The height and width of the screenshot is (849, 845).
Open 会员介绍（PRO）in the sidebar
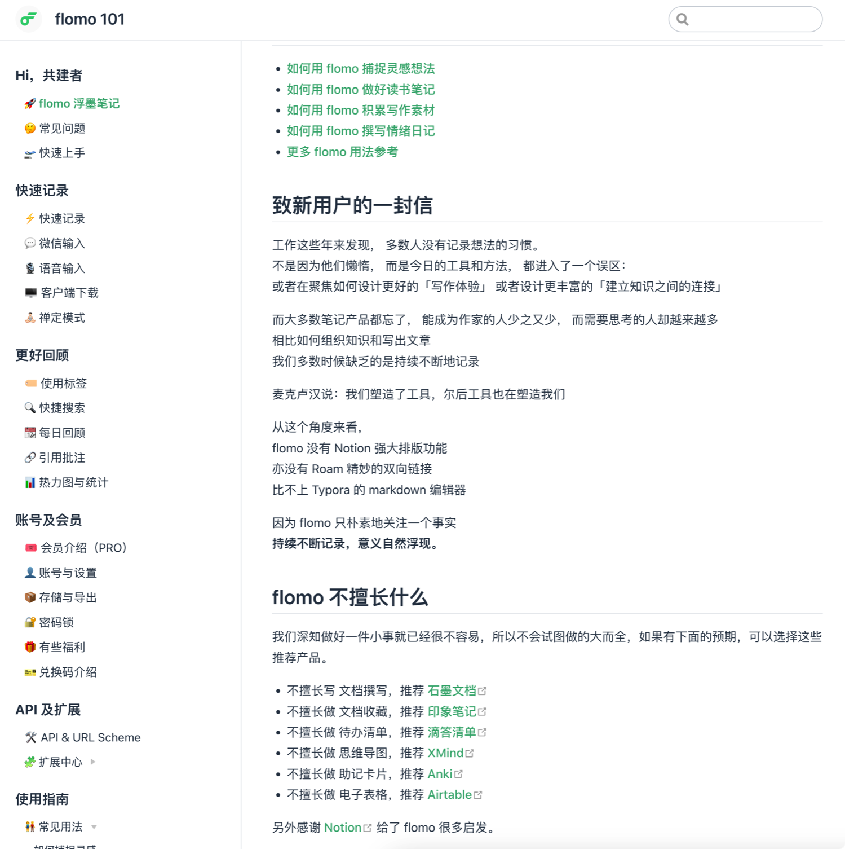(83, 548)
